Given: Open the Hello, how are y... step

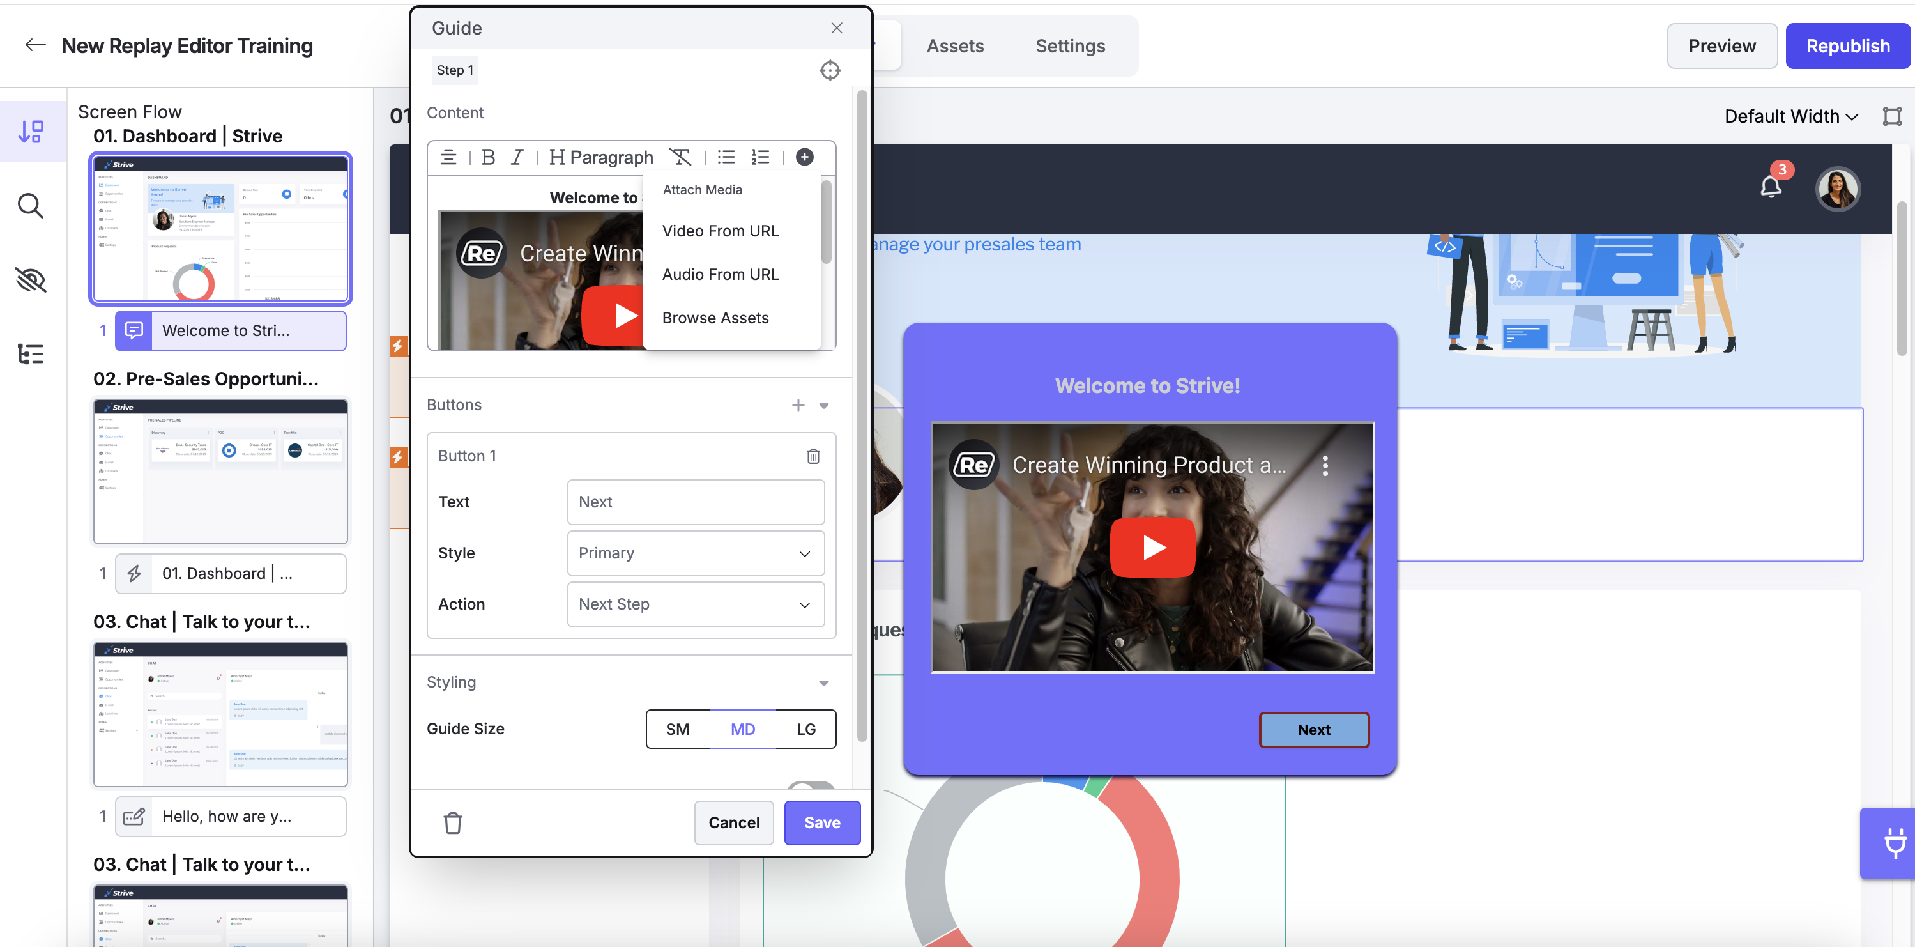Looking at the screenshot, I should coord(231,816).
